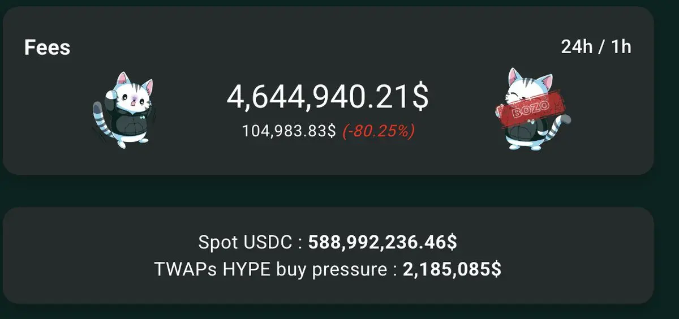The image size is (679, 319).
Task: Click the TWAPs HYPE buy pressure label
Action: [275, 269]
